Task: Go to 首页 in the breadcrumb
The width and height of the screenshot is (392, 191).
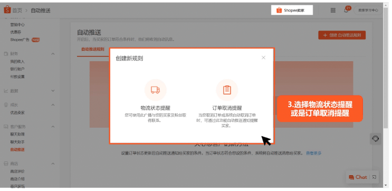Action: pyautogui.click(x=17, y=11)
